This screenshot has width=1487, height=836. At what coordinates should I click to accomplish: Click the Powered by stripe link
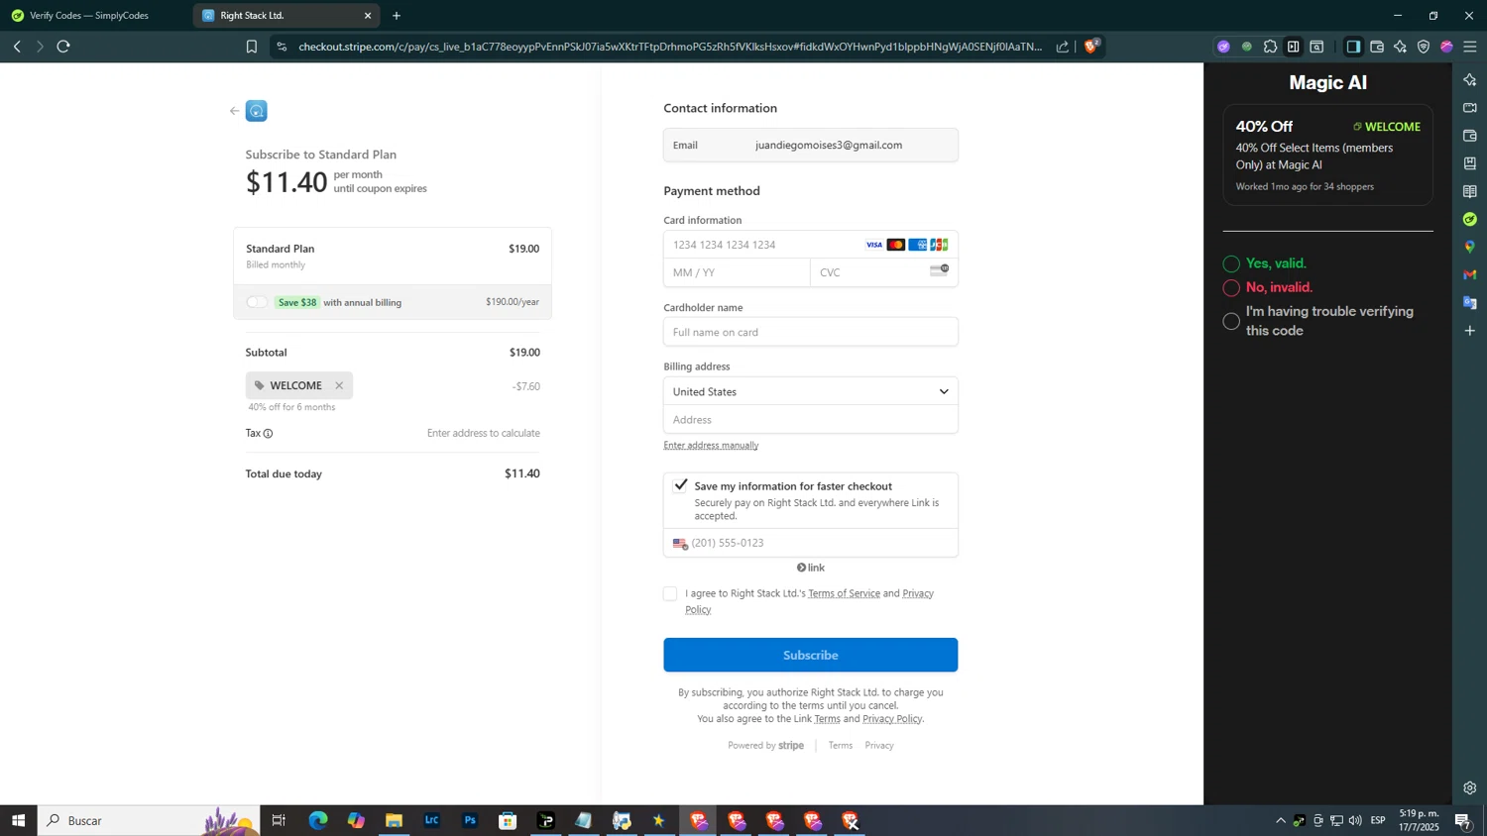pos(765,746)
